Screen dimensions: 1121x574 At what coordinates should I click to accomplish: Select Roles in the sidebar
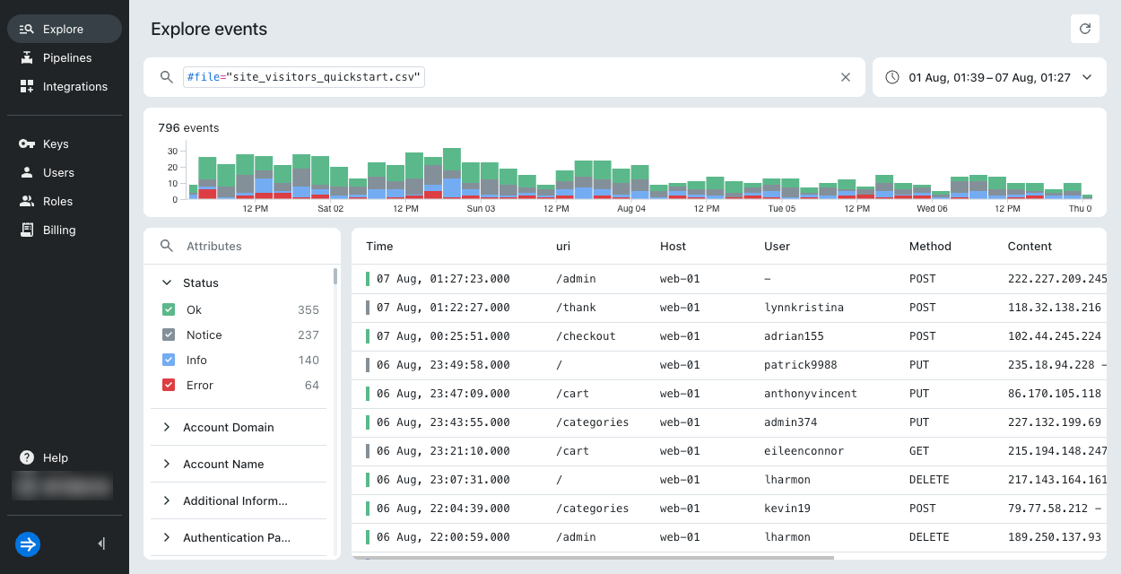click(65, 201)
